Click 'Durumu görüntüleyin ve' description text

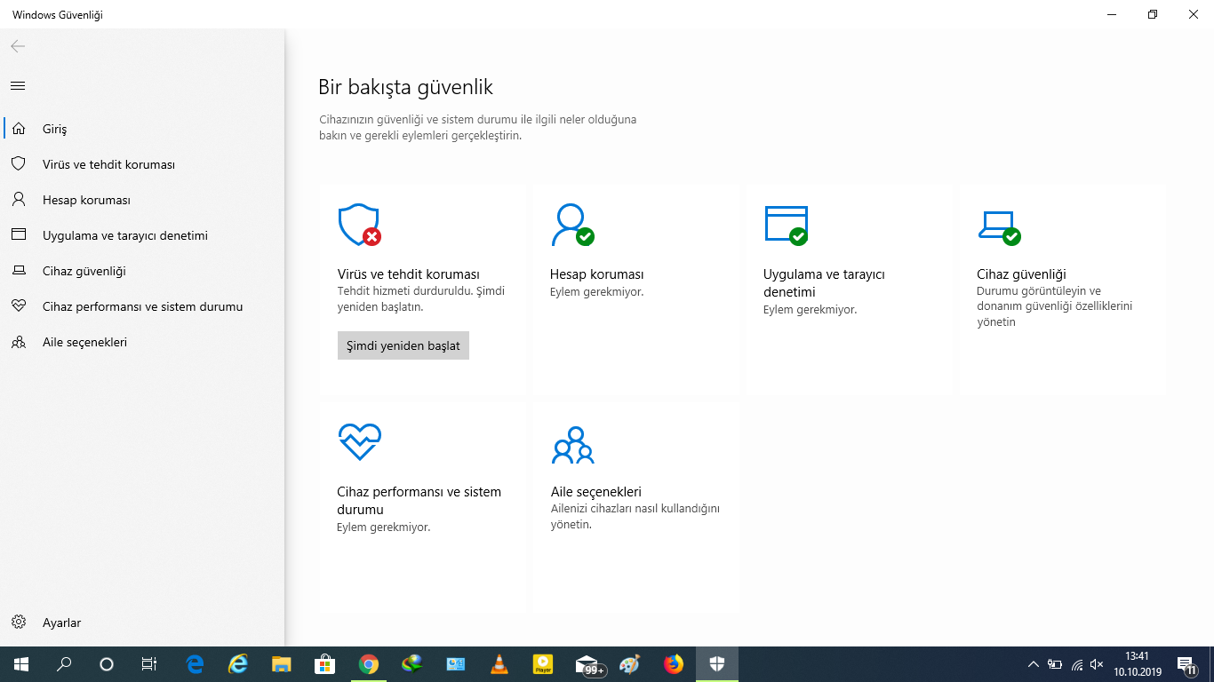click(1039, 291)
